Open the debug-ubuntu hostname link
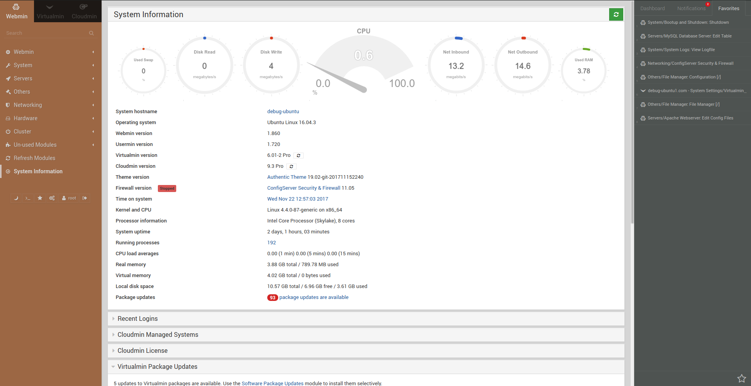 283,112
